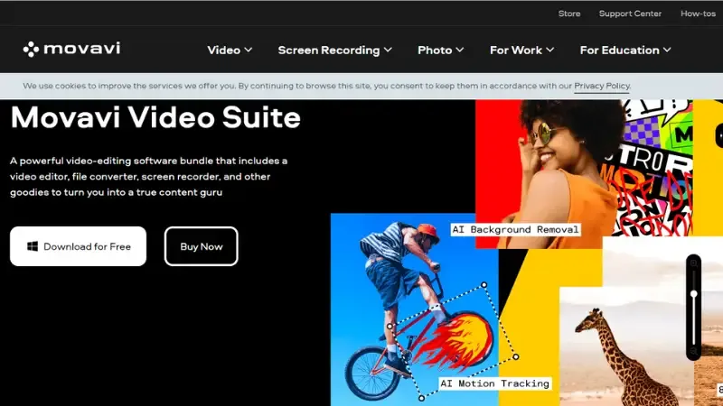
Task: Open the Screen Recording menu
Action: [x=334, y=50]
